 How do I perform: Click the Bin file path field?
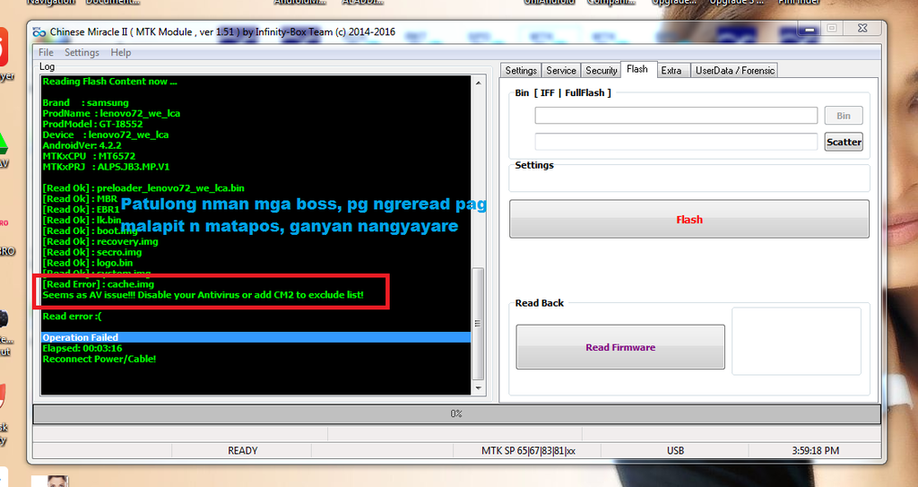[x=676, y=116]
